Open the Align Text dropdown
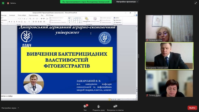Image resolution: width=199 pixels, height=112 pixels. (x=55, y=20)
